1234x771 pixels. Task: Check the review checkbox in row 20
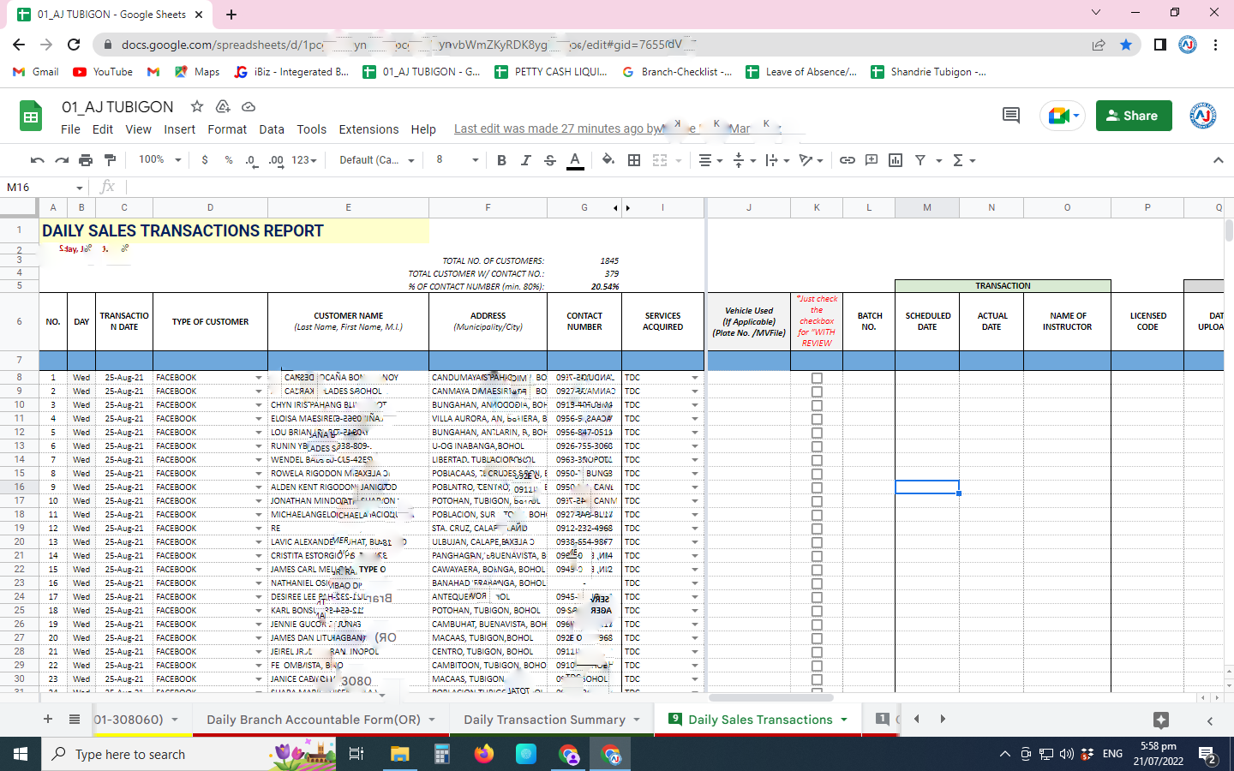(x=817, y=542)
